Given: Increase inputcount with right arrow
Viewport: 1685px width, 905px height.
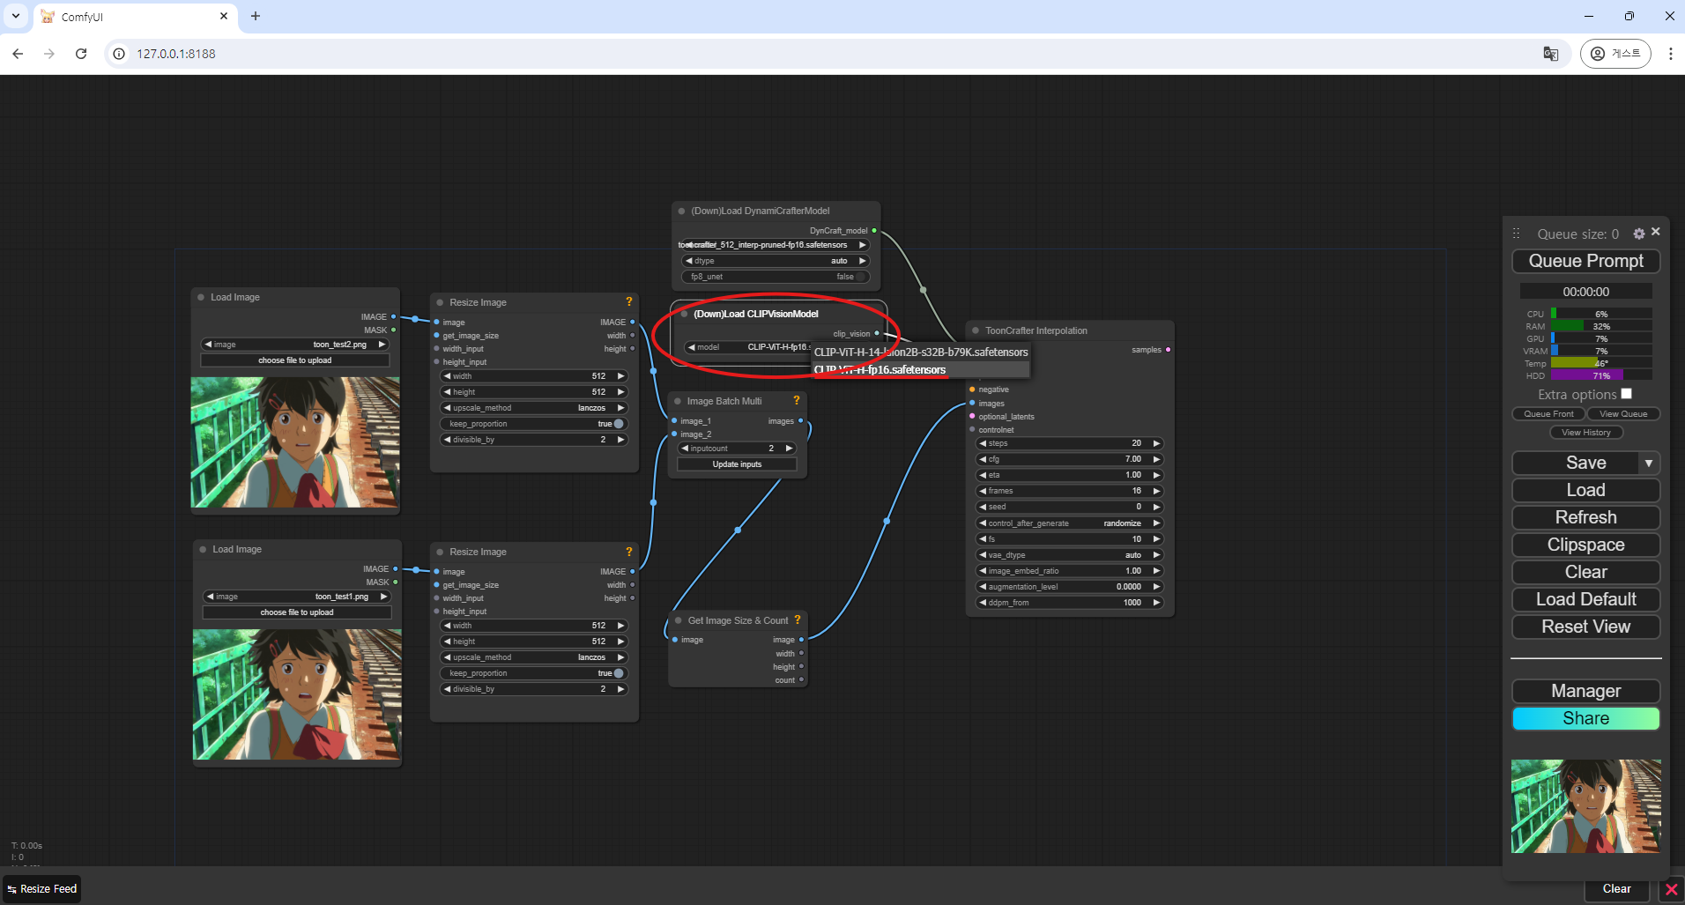Looking at the screenshot, I should tap(790, 449).
